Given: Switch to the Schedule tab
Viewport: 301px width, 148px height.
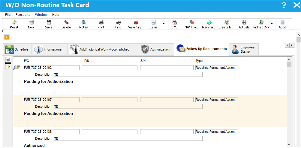Looking at the screenshot, I should [17, 49].
